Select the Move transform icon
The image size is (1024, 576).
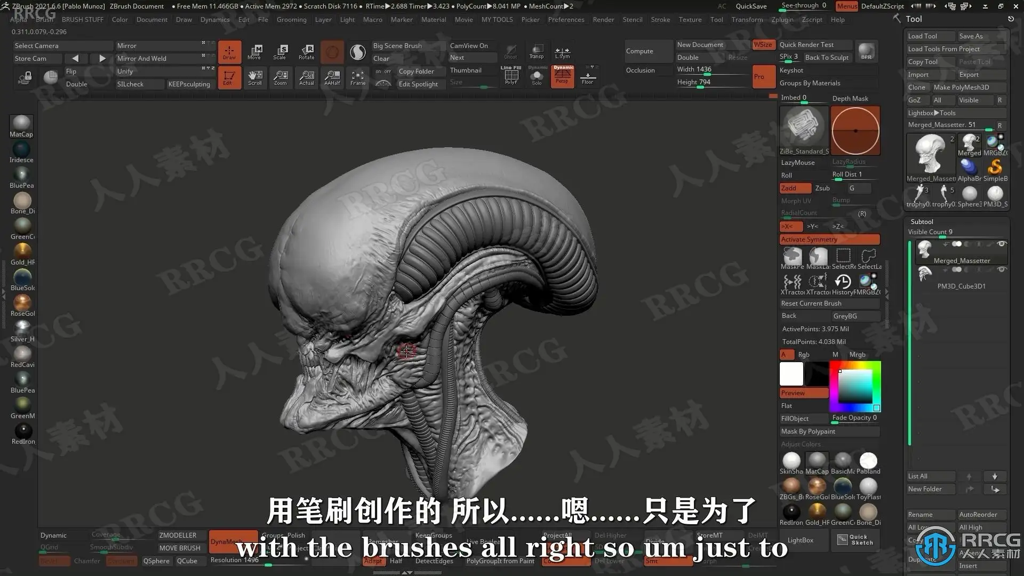[x=254, y=52]
